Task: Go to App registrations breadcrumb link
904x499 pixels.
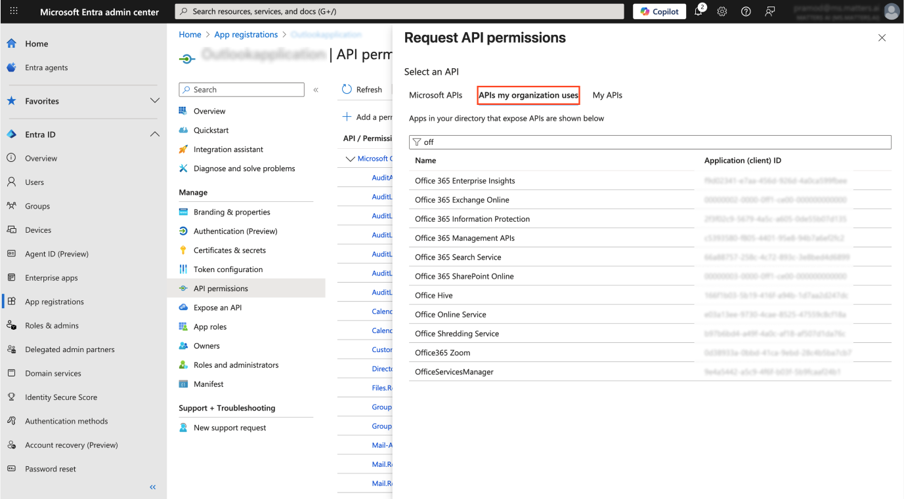Action: click(x=246, y=35)
